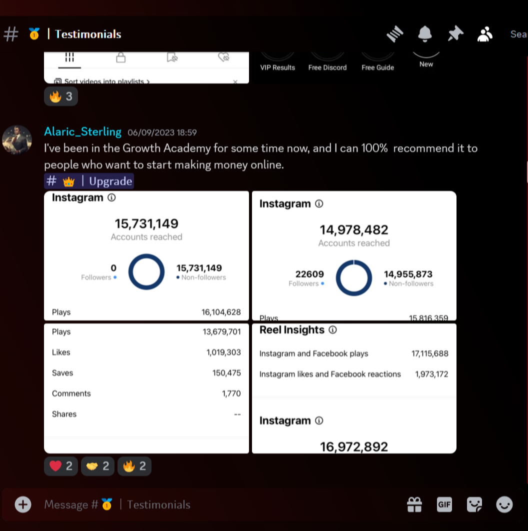Open the GIF picker
Viewport: 528px width, 531px height.
coord(444,504)
